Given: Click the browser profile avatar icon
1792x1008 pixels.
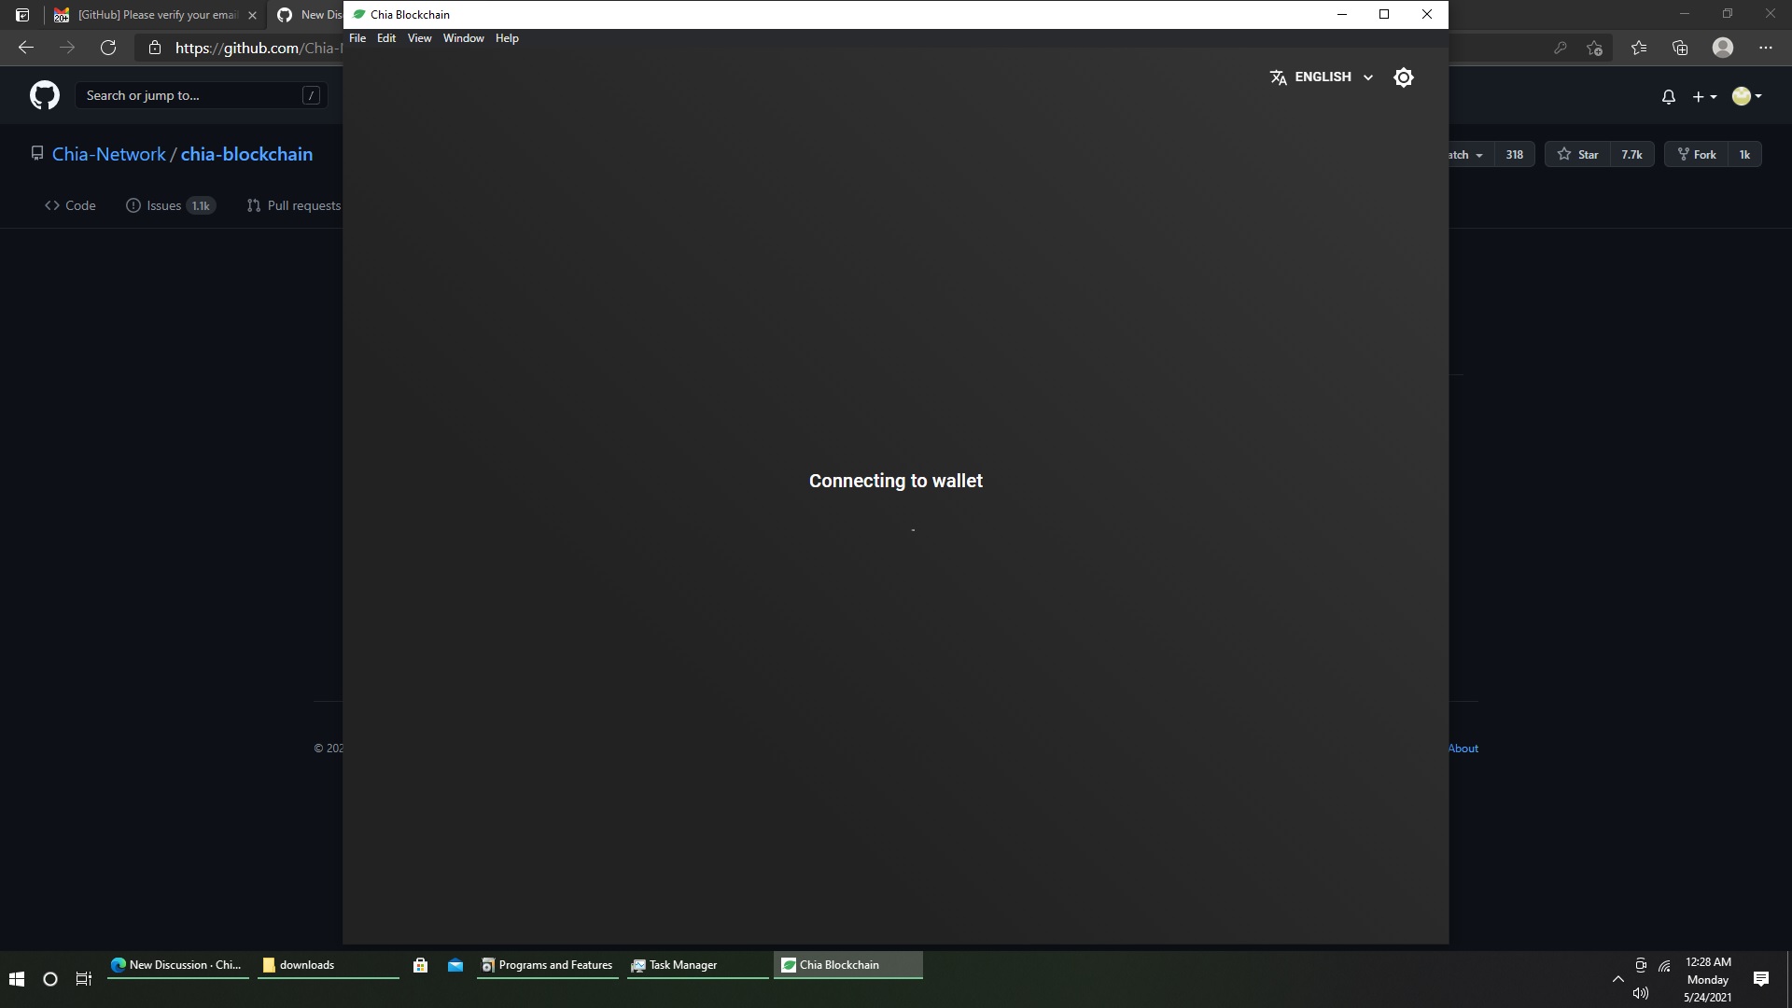Looking at the screenshot, I should coord(1723,48).
